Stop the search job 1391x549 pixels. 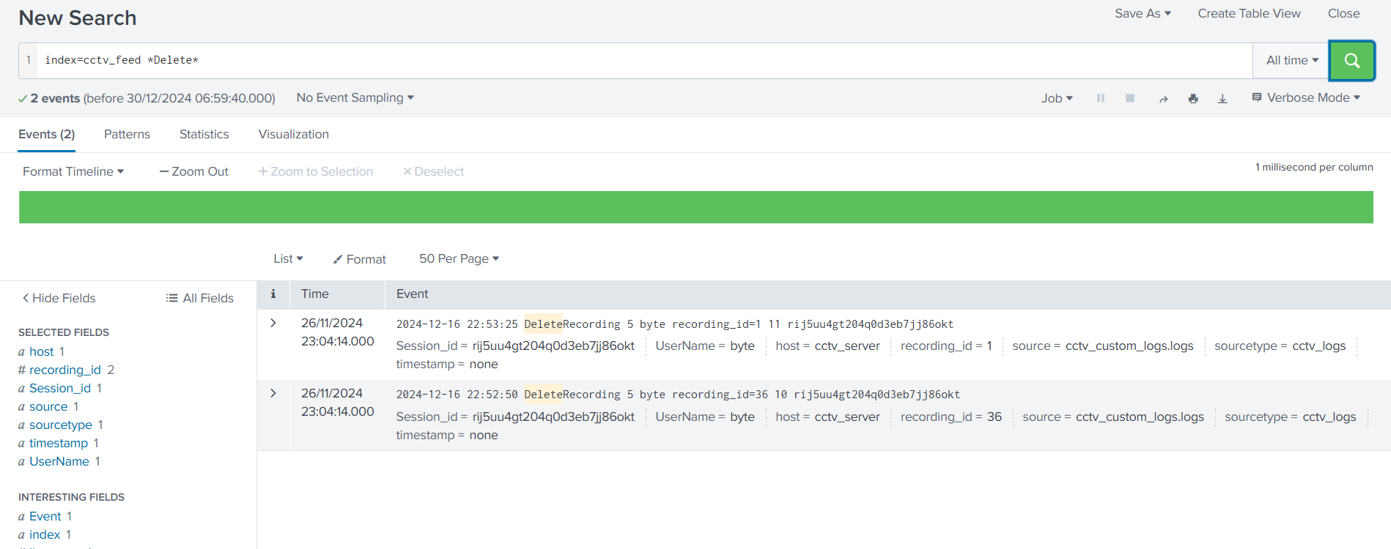tap(1129, 98)
